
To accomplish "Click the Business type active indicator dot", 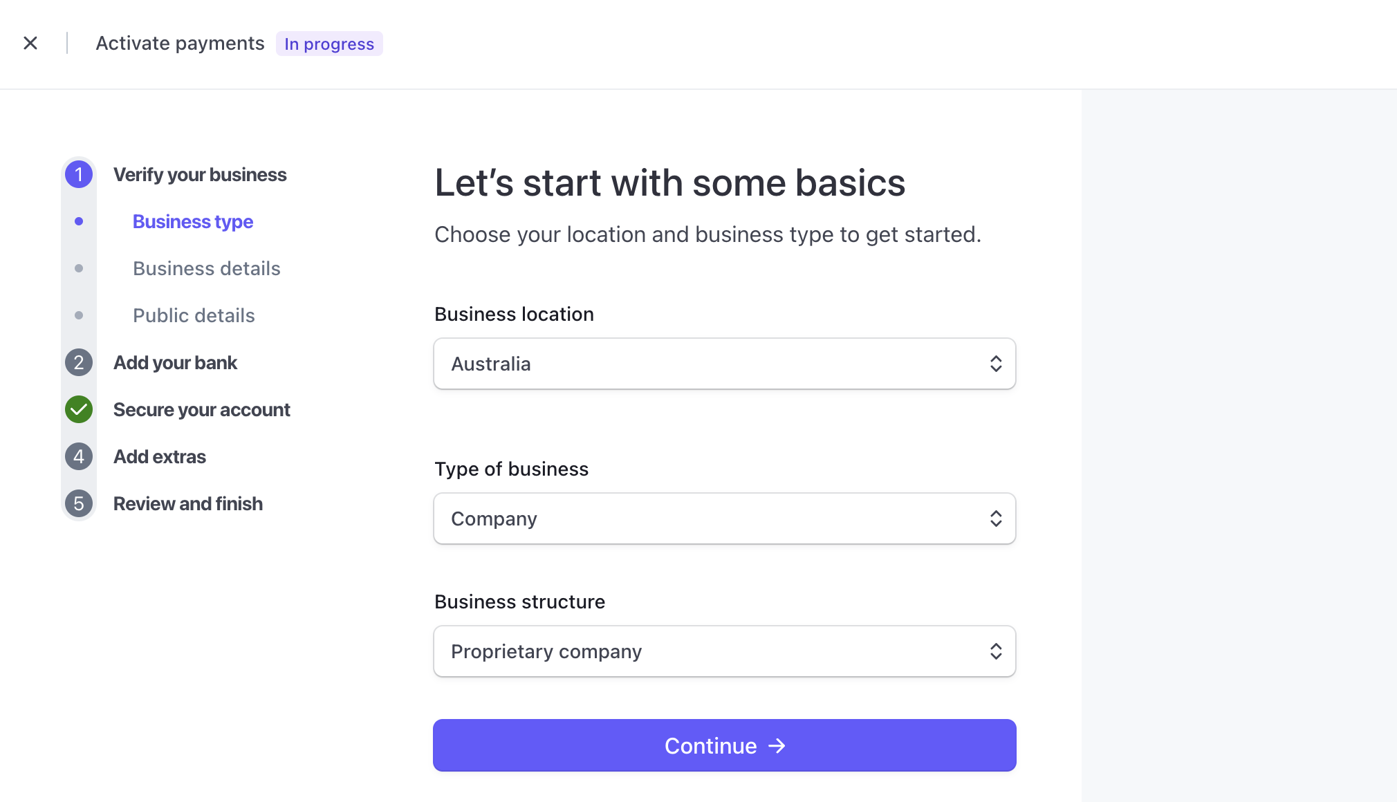I will pyautogui.click(x=79, y=222).
